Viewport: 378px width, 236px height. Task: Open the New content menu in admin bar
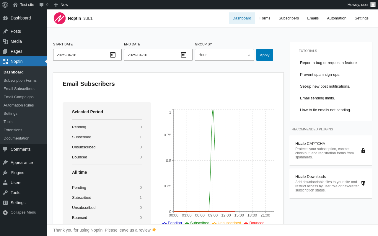pyautogui.click(x=61, y=5)
